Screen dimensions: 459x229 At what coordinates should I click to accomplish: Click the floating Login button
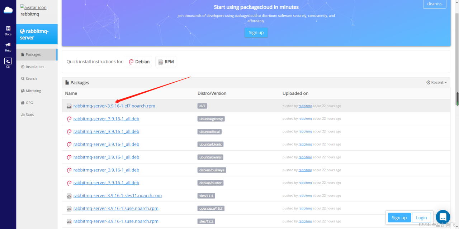[421, 218]
